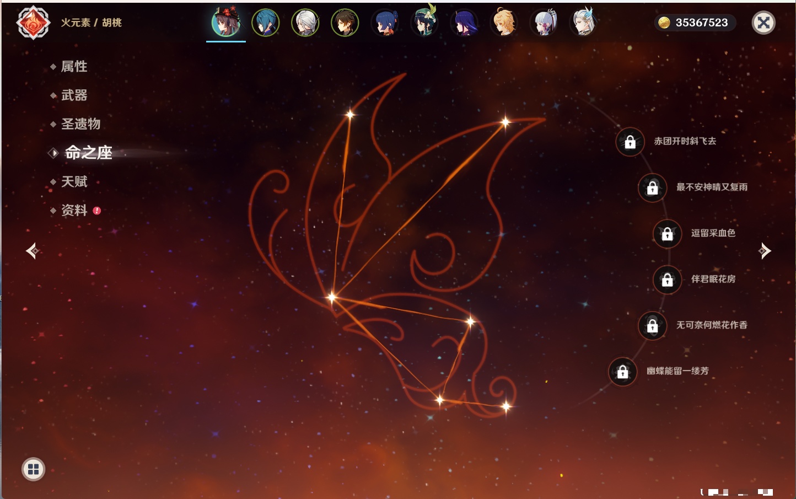Go to next character with right arrow
The width and height of the screenshot is (796, 499).
764,251
